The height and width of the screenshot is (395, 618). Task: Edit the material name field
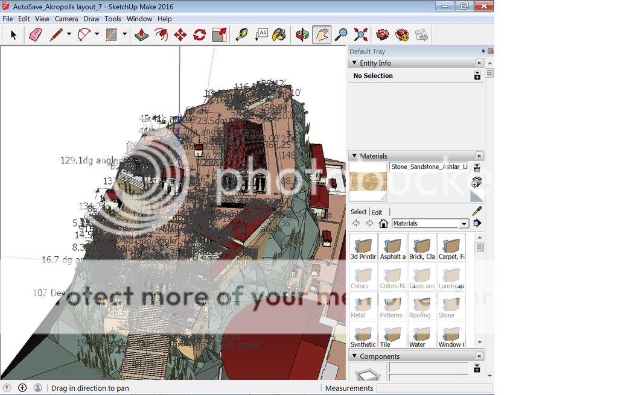[429, 167]
